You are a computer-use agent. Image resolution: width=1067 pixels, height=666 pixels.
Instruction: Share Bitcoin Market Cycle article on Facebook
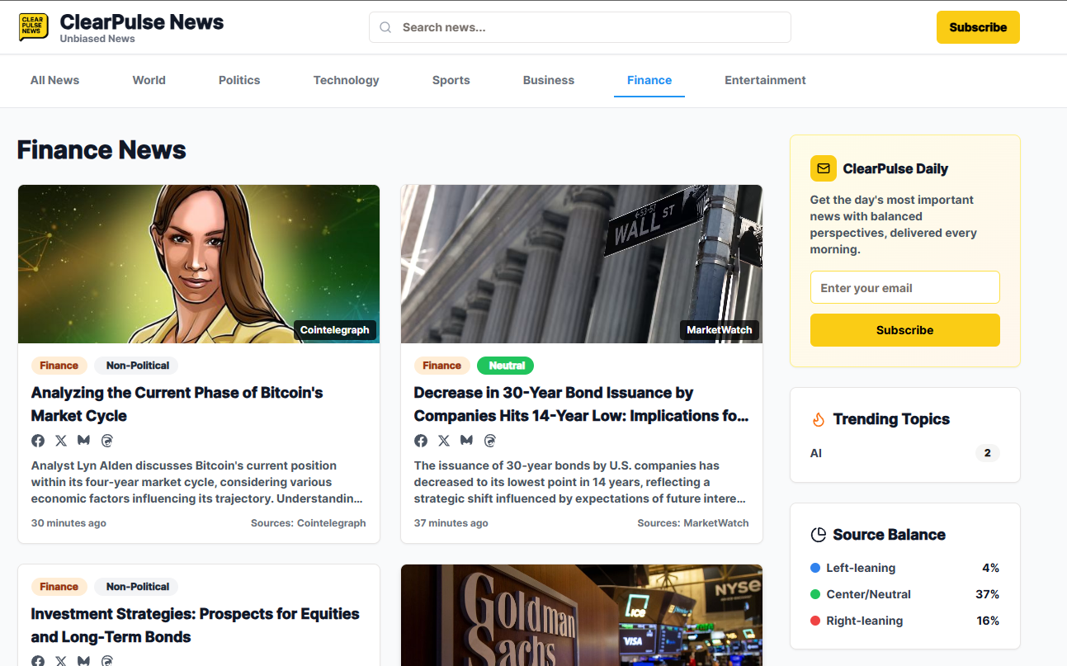pyautogui.click(x=38, y=441)
